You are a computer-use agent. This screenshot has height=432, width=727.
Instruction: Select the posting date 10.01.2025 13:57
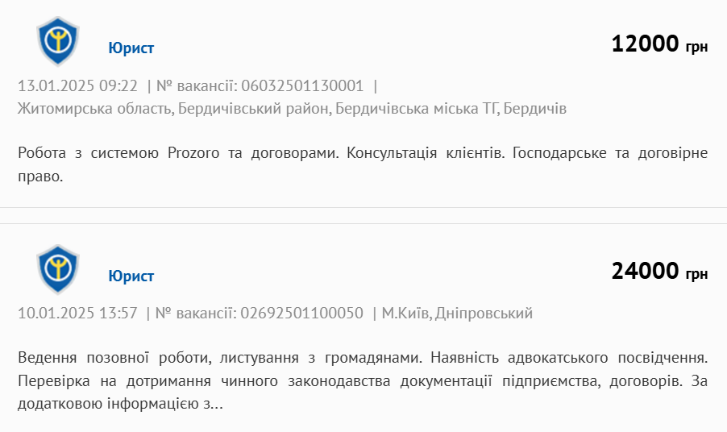click(77, 313)
